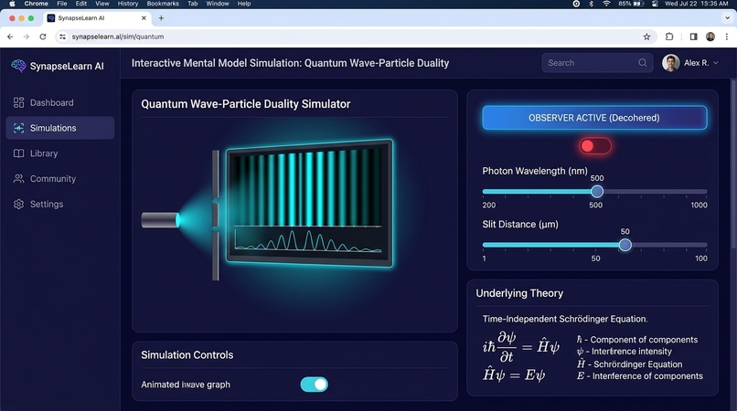The height and width of the screenshot is (411, 737).
Task: Open a new tab with plus button
Action: click(x=161, y=18)
